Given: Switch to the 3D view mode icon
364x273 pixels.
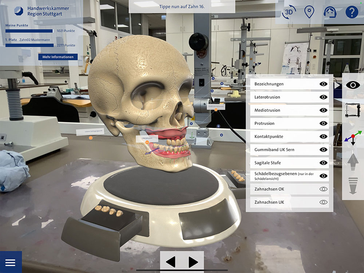Looking at the screenshot, I should click(x=288, y=12).
